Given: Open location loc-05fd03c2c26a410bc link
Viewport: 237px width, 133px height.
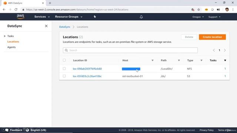Looking at the screenshot, I should click(87, 76).
